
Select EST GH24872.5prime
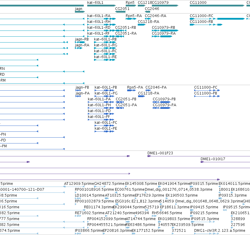[109, 184]
